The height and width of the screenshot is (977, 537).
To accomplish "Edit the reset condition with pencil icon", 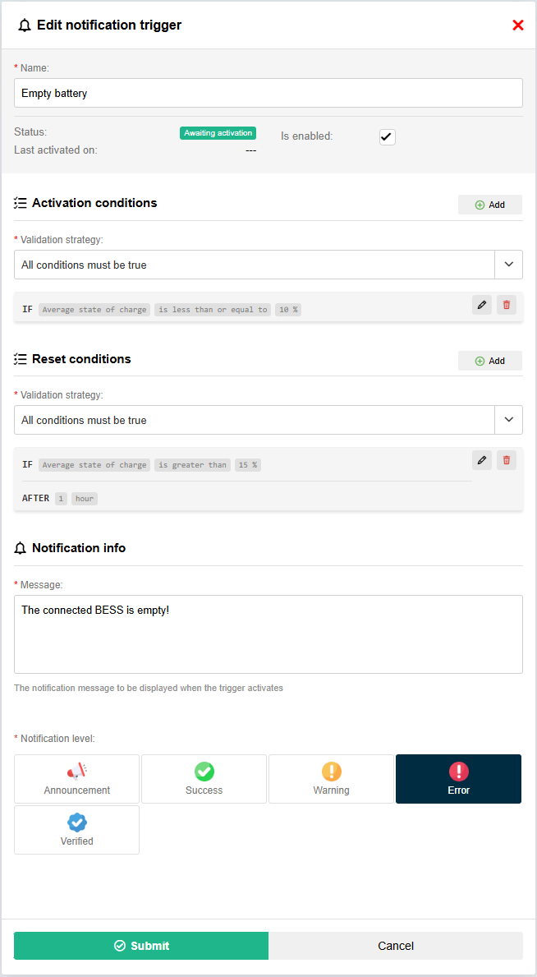I will point(482,460).
